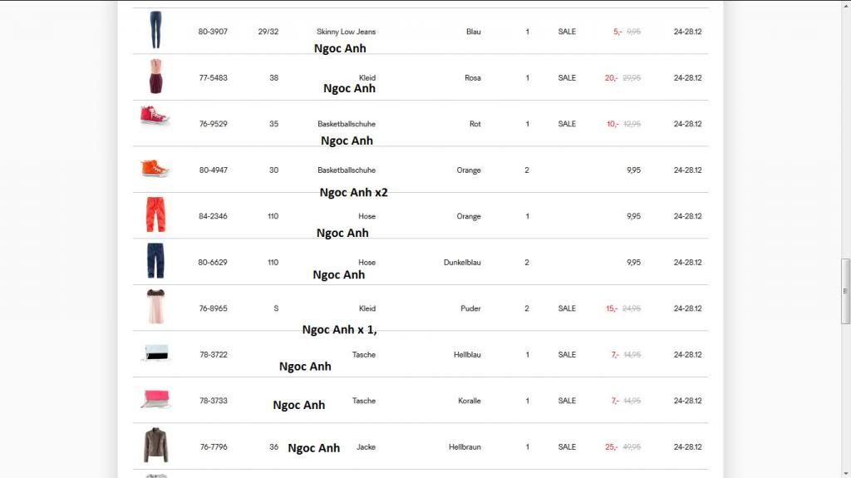This screenshot has height=478, width=851.
Task: Click the vertical scrollbar handle
Action: point(846,291)
